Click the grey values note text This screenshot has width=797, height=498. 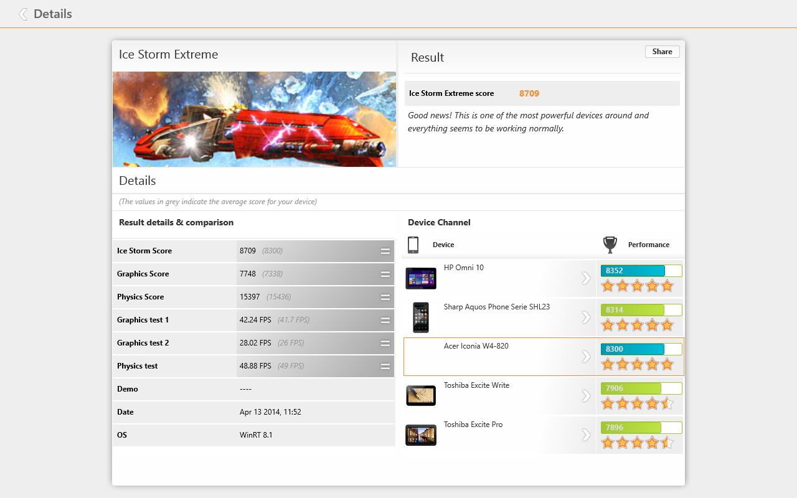[218, 202]
